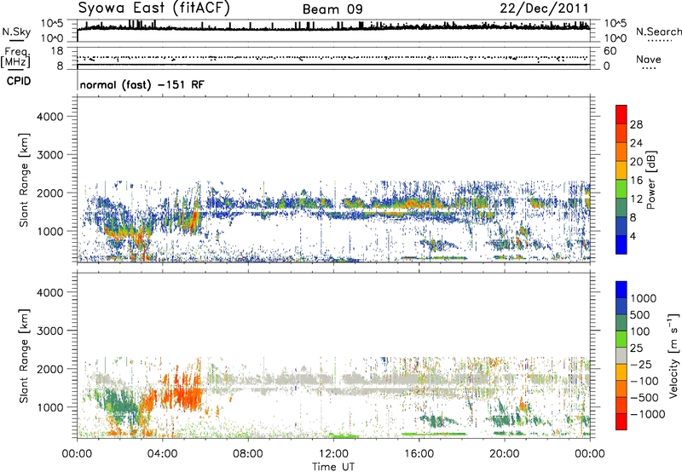Click the '16' tick on Power colorbar
The height and width of the screenshot is (472, 682).
click(636, 181)
